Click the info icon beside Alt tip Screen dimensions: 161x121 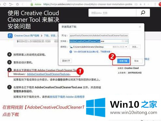[x=71, y=52]
